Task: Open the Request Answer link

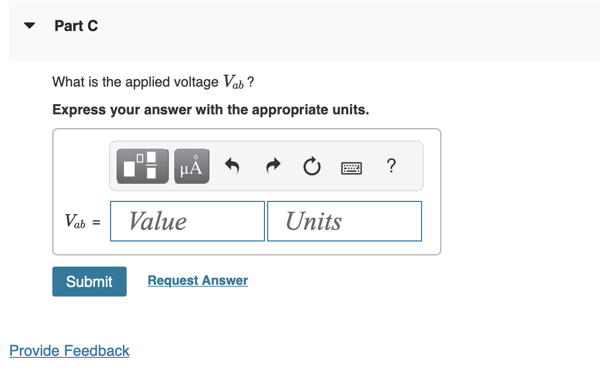Action: point(197,280)
